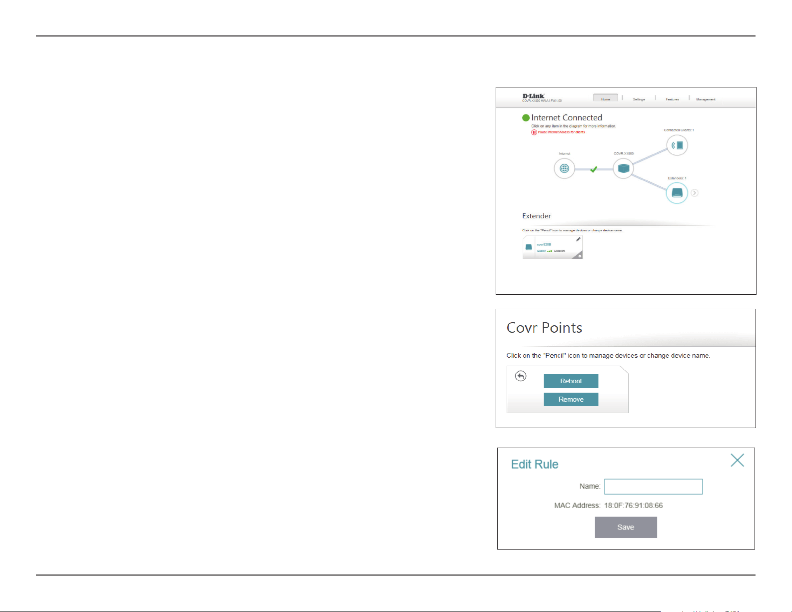Close the Edit Rule dialog
This screenshot has height=612, width=792.
coord(737,460)
